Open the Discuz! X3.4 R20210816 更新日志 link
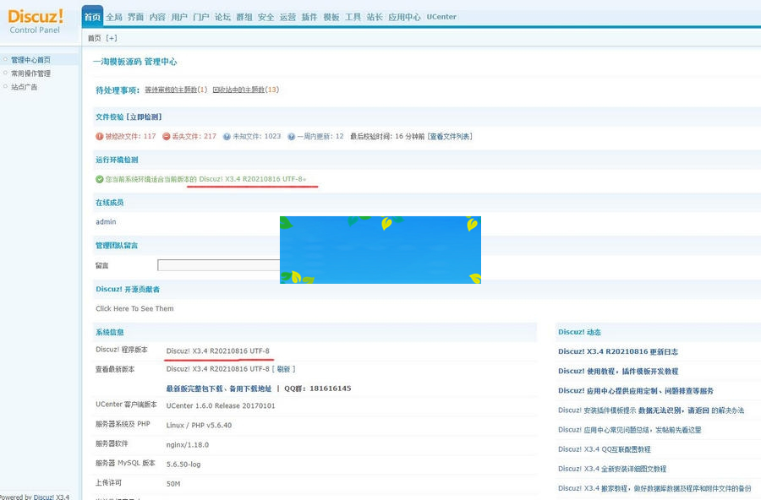The height and width of the screenshot is (500, 761). (618, 351)
